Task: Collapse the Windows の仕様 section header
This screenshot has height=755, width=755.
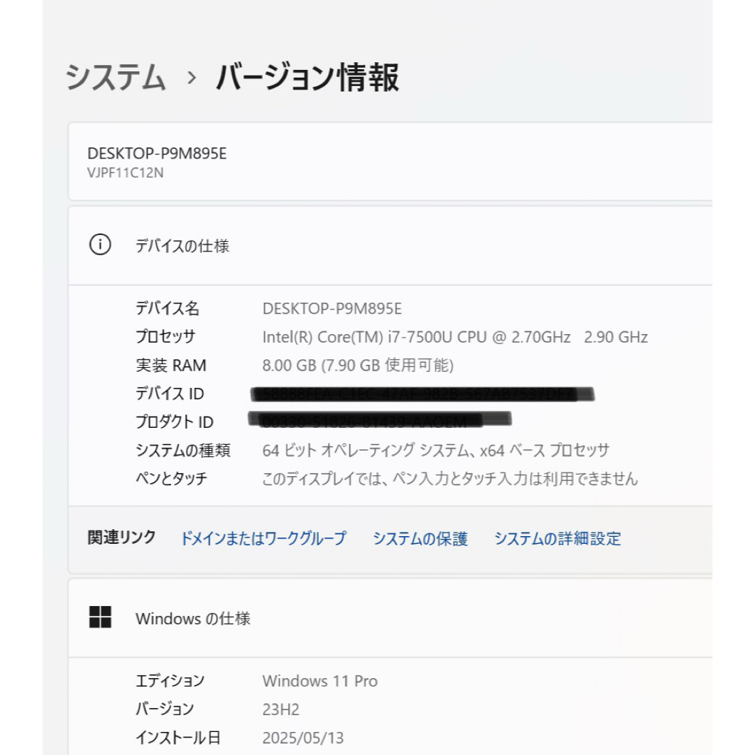Action: [x=390, y=618]
